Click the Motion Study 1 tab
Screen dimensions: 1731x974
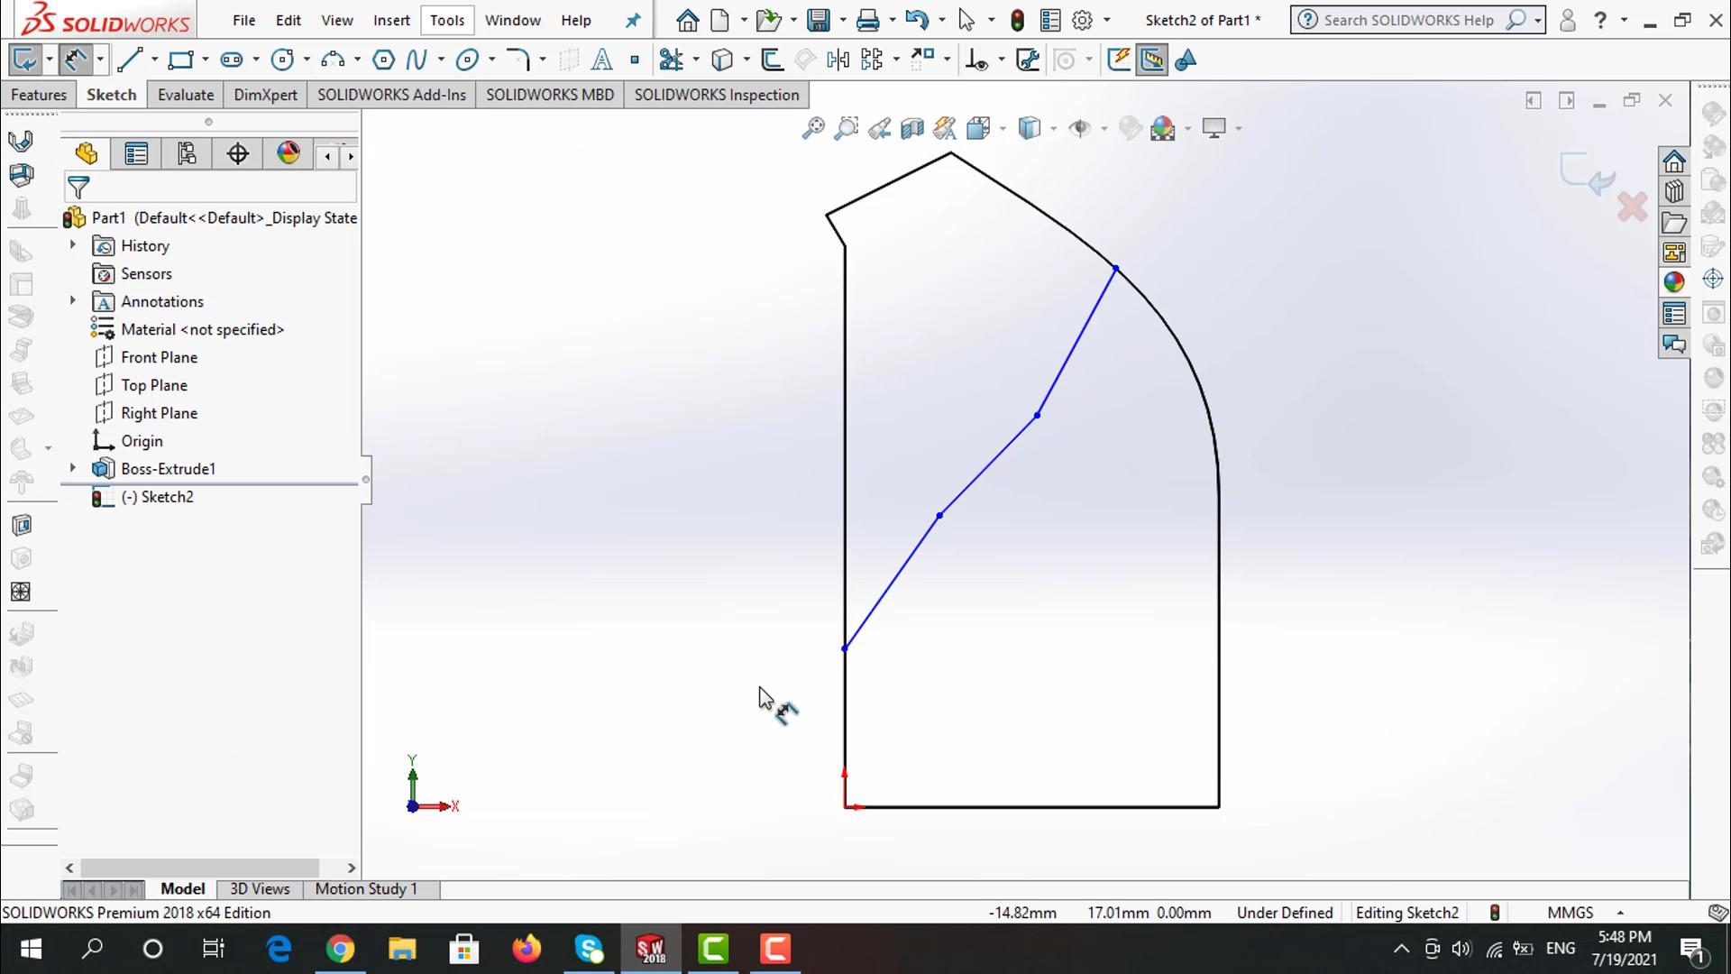(x=366, y=889)
